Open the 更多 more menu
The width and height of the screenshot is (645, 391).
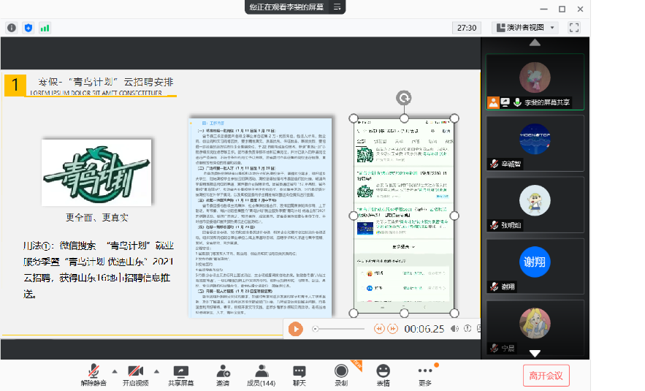pos(425,375)
